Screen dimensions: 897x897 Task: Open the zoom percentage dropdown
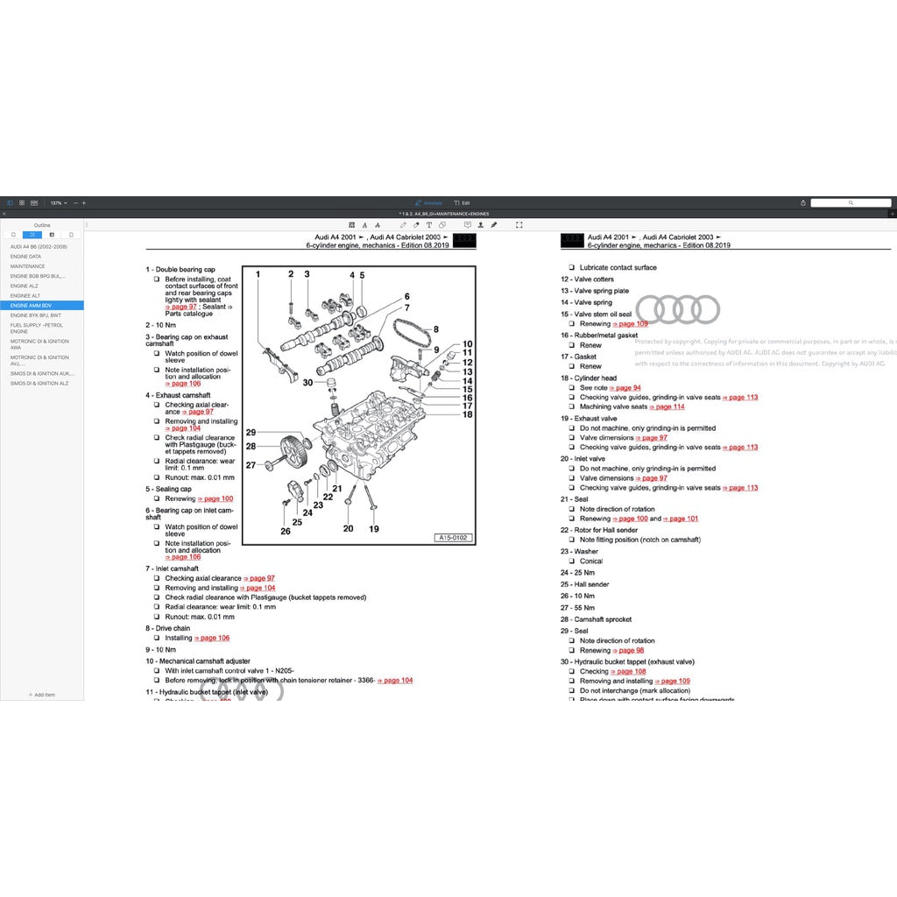[x=58, y=202]
